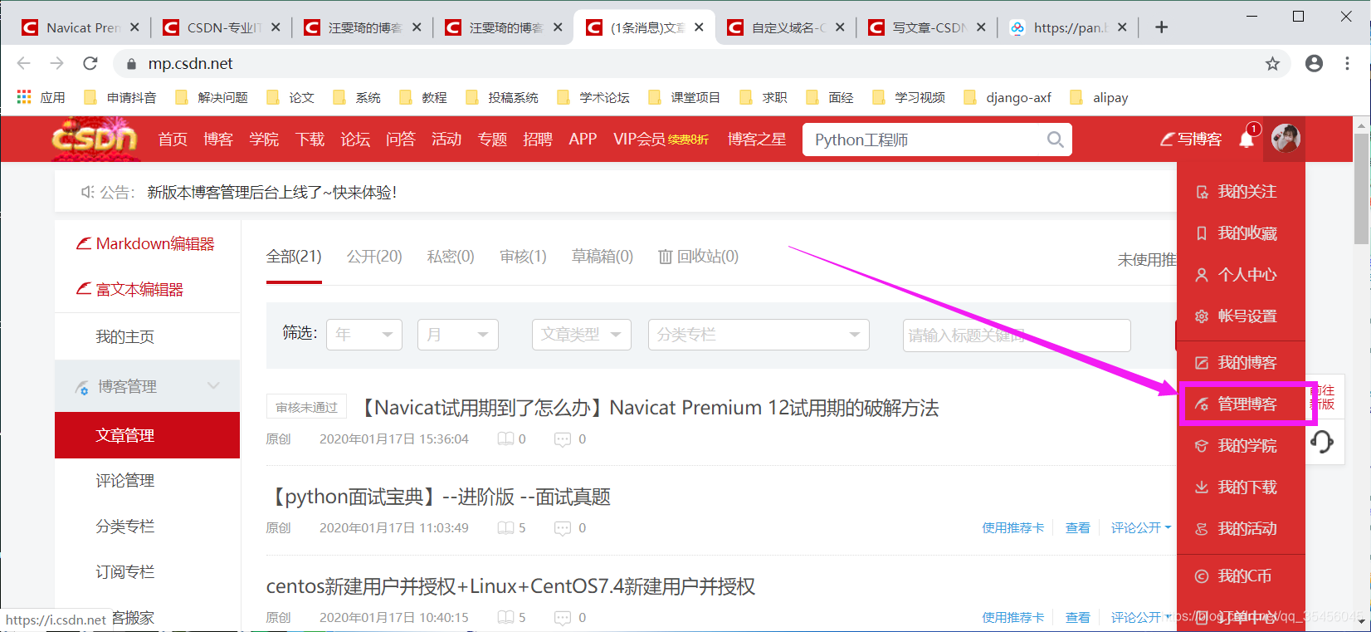
Task: Click 使用推荐卡 for python面试宝典 article
Action: tap(1012, 527)
